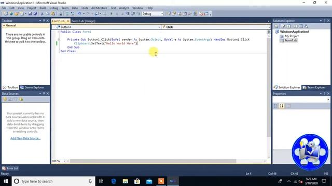
Task: Select the Solution Explorer bottom tab
Action: (x=287, y=87)
